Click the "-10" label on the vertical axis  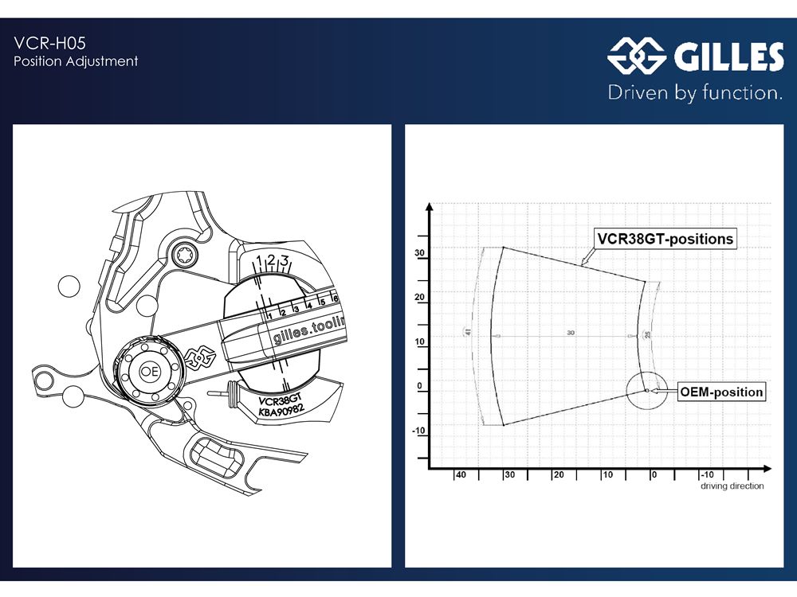[x=418, y=431]
